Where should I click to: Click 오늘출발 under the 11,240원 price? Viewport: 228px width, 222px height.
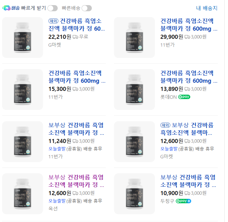pos(57,149)
